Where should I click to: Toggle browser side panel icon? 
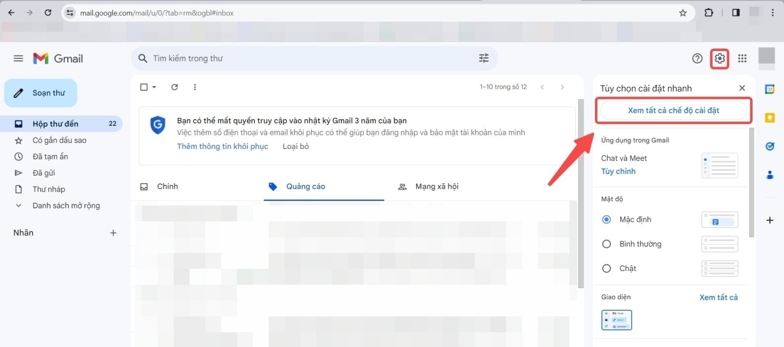click(x=735, y=13)
